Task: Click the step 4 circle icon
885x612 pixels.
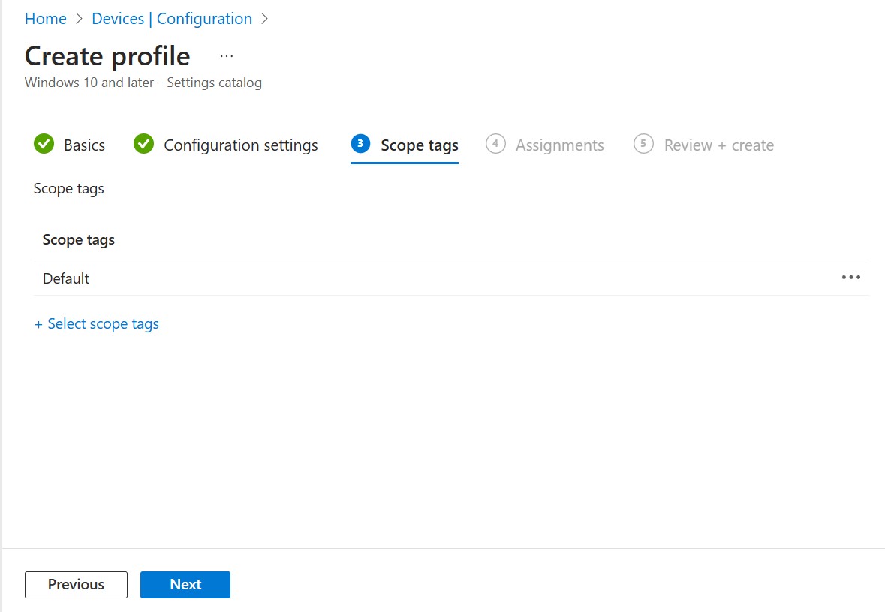Action: [495, 144]
